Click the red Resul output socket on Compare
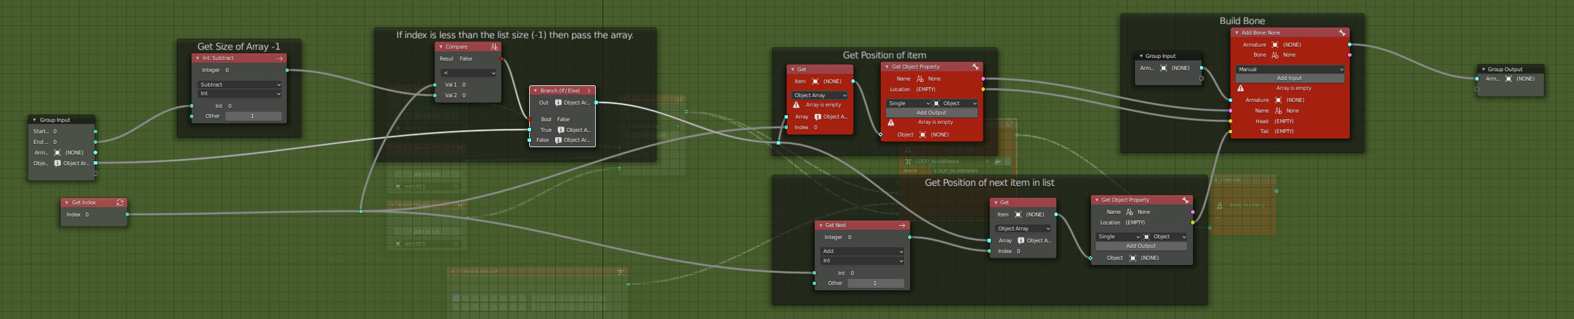Image resolution: width=1574 pixels, height=319 pixels. (x=501, y=59)
